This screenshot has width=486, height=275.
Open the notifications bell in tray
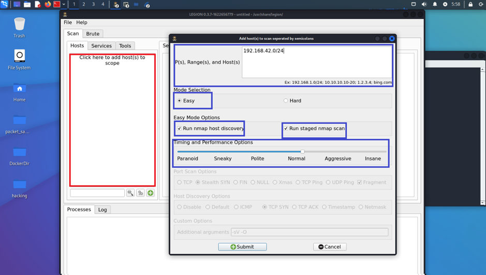pos(435,4)
